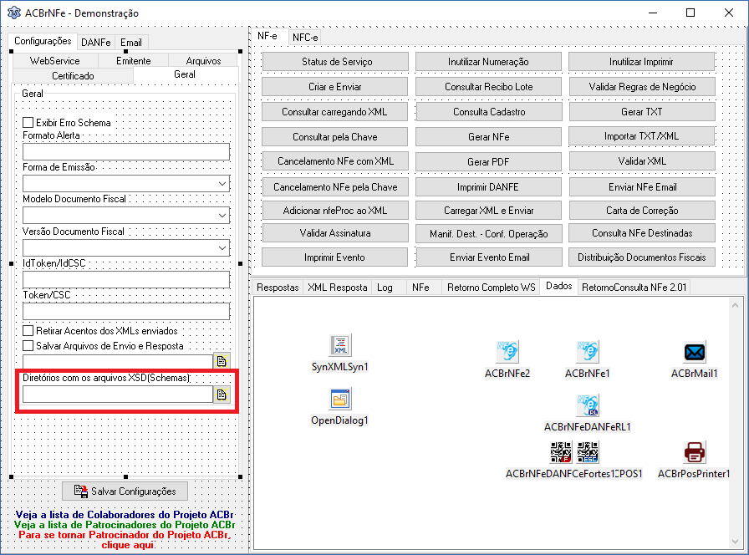Click the Salvar Configurações button

(x=125, y=491)
